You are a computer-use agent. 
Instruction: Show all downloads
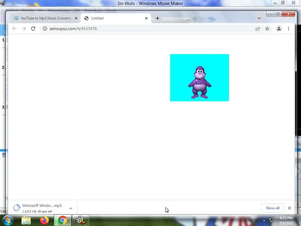(272, 208)
